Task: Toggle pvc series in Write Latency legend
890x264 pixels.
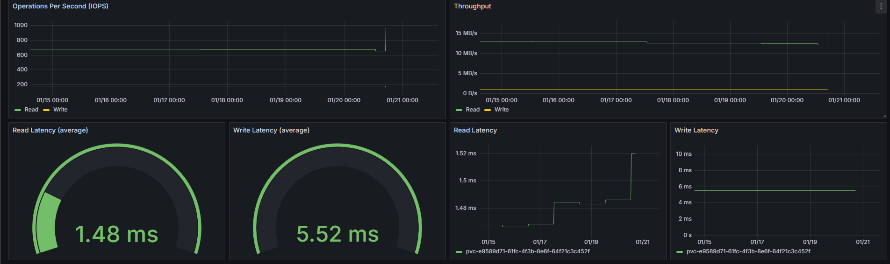Action: pyautogui.click(x=748, y=251)
